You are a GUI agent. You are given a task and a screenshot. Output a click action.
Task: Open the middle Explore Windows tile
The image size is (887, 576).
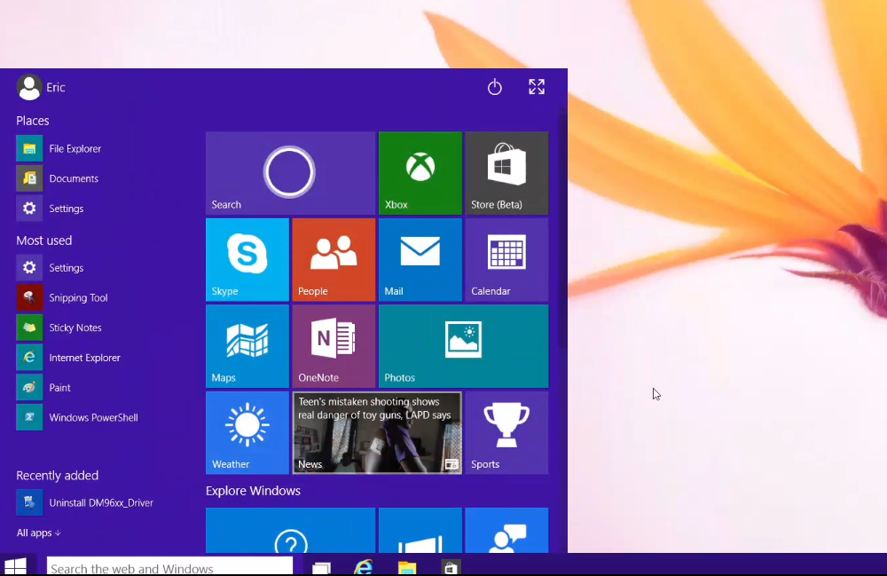pyautogui.click(x=420, y=530)
